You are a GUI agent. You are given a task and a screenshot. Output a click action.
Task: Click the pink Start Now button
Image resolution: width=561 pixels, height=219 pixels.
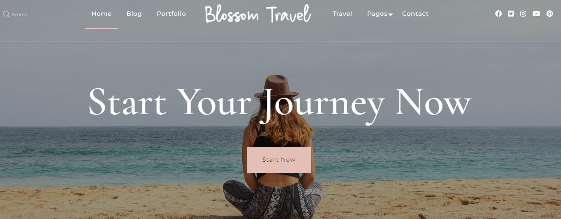(279, 160)
